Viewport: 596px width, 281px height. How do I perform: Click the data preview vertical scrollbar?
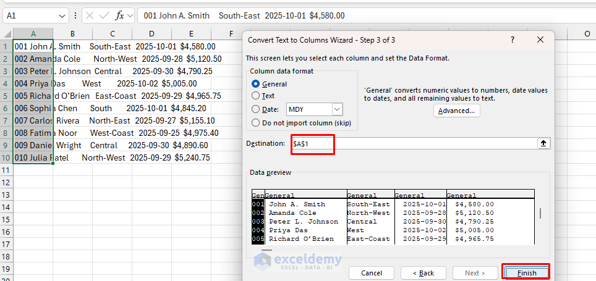click(540, 214)
